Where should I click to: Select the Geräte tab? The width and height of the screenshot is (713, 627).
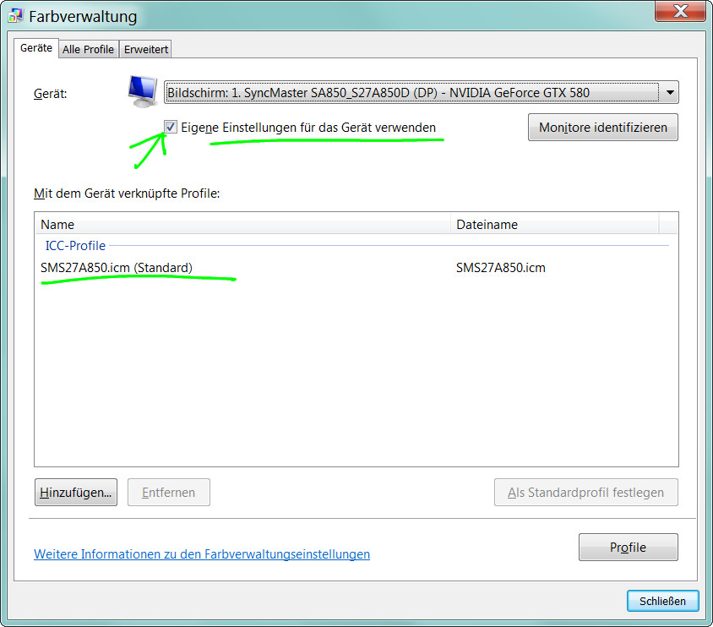36,48
